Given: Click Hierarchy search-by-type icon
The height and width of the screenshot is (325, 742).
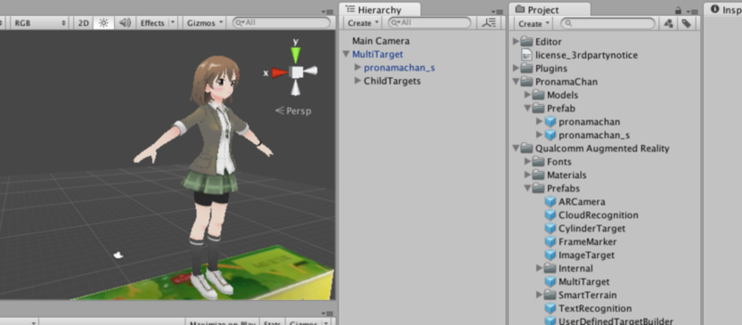Looking at the screenshot, I should click(489, 23).
